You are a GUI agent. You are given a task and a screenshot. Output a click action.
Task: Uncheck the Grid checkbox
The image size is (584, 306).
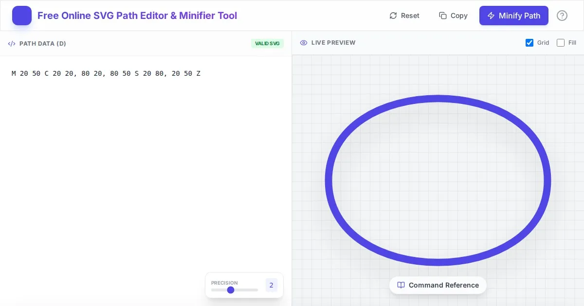(529, 43)
